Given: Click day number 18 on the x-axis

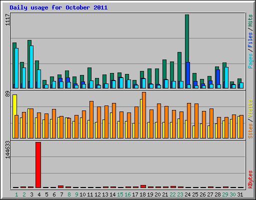Looking at the screenshot, I should tap(142, 194).
